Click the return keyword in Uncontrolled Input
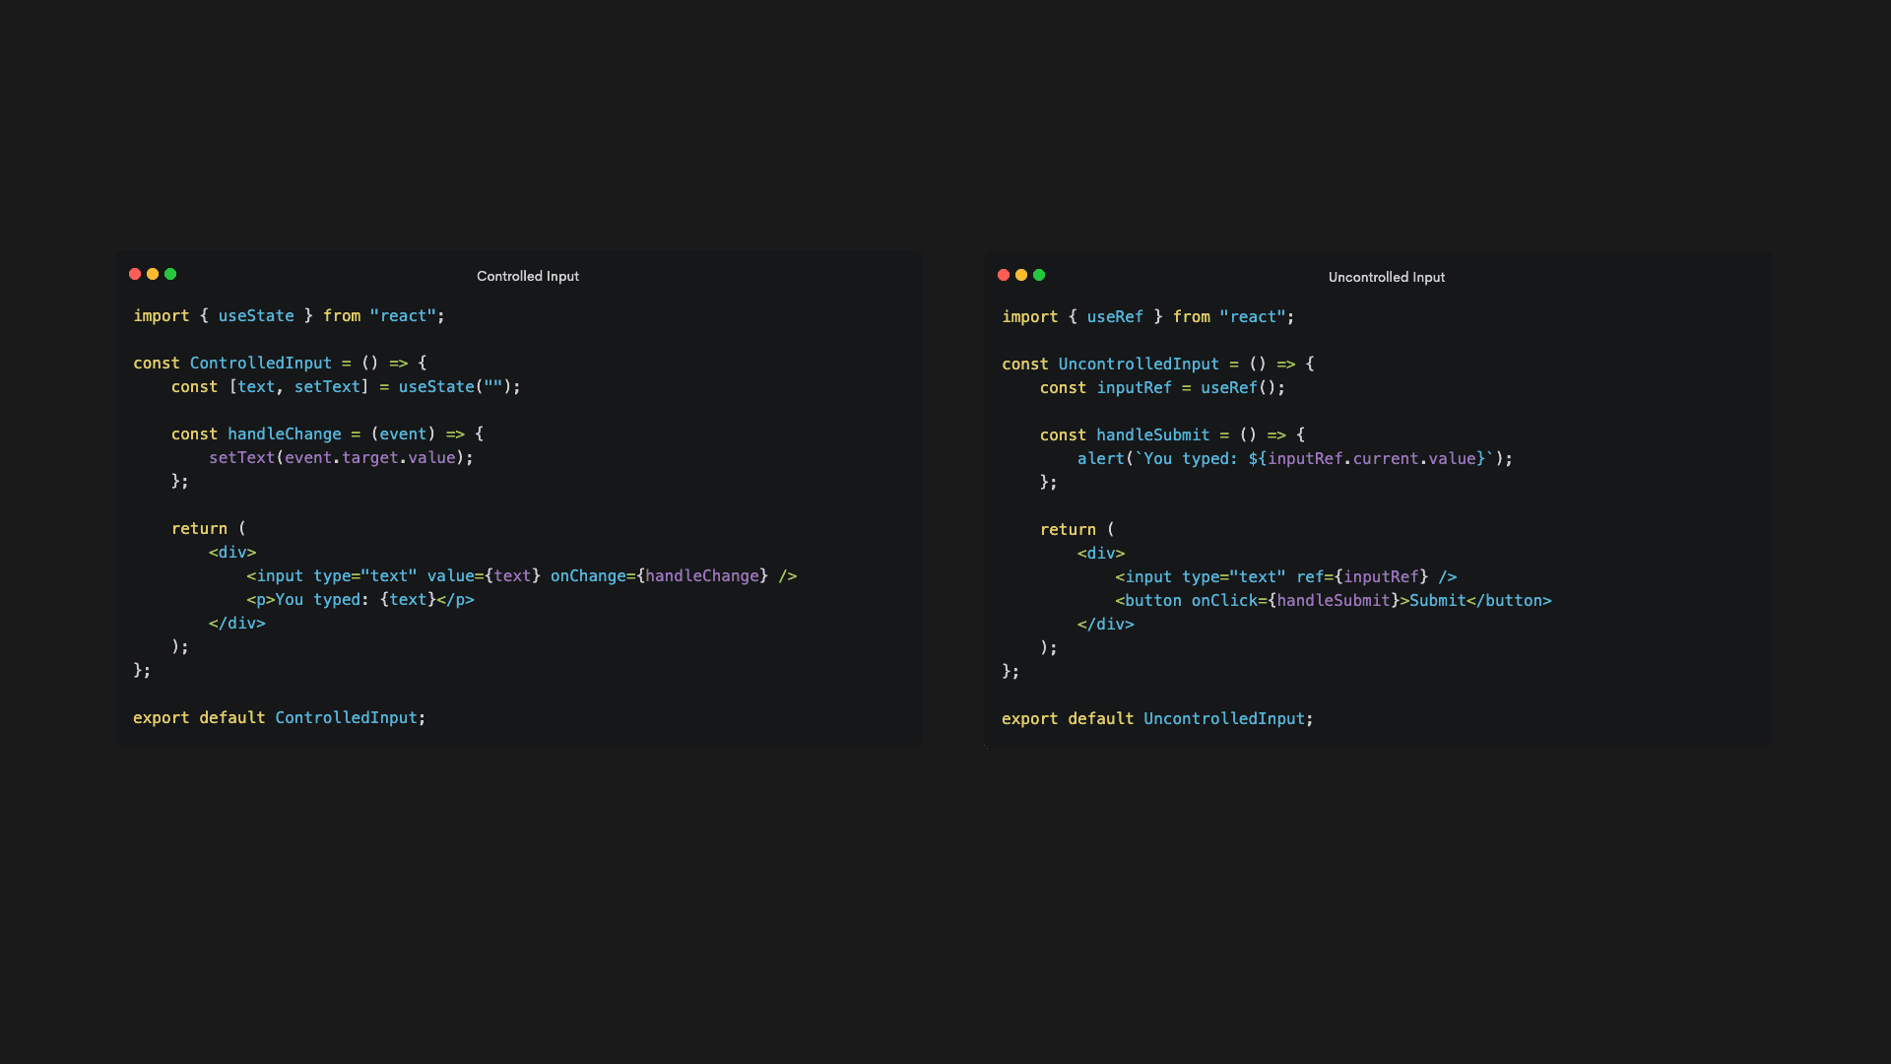The width and height of the screenshot is (1891, 1064). (x=1068, y=529)
